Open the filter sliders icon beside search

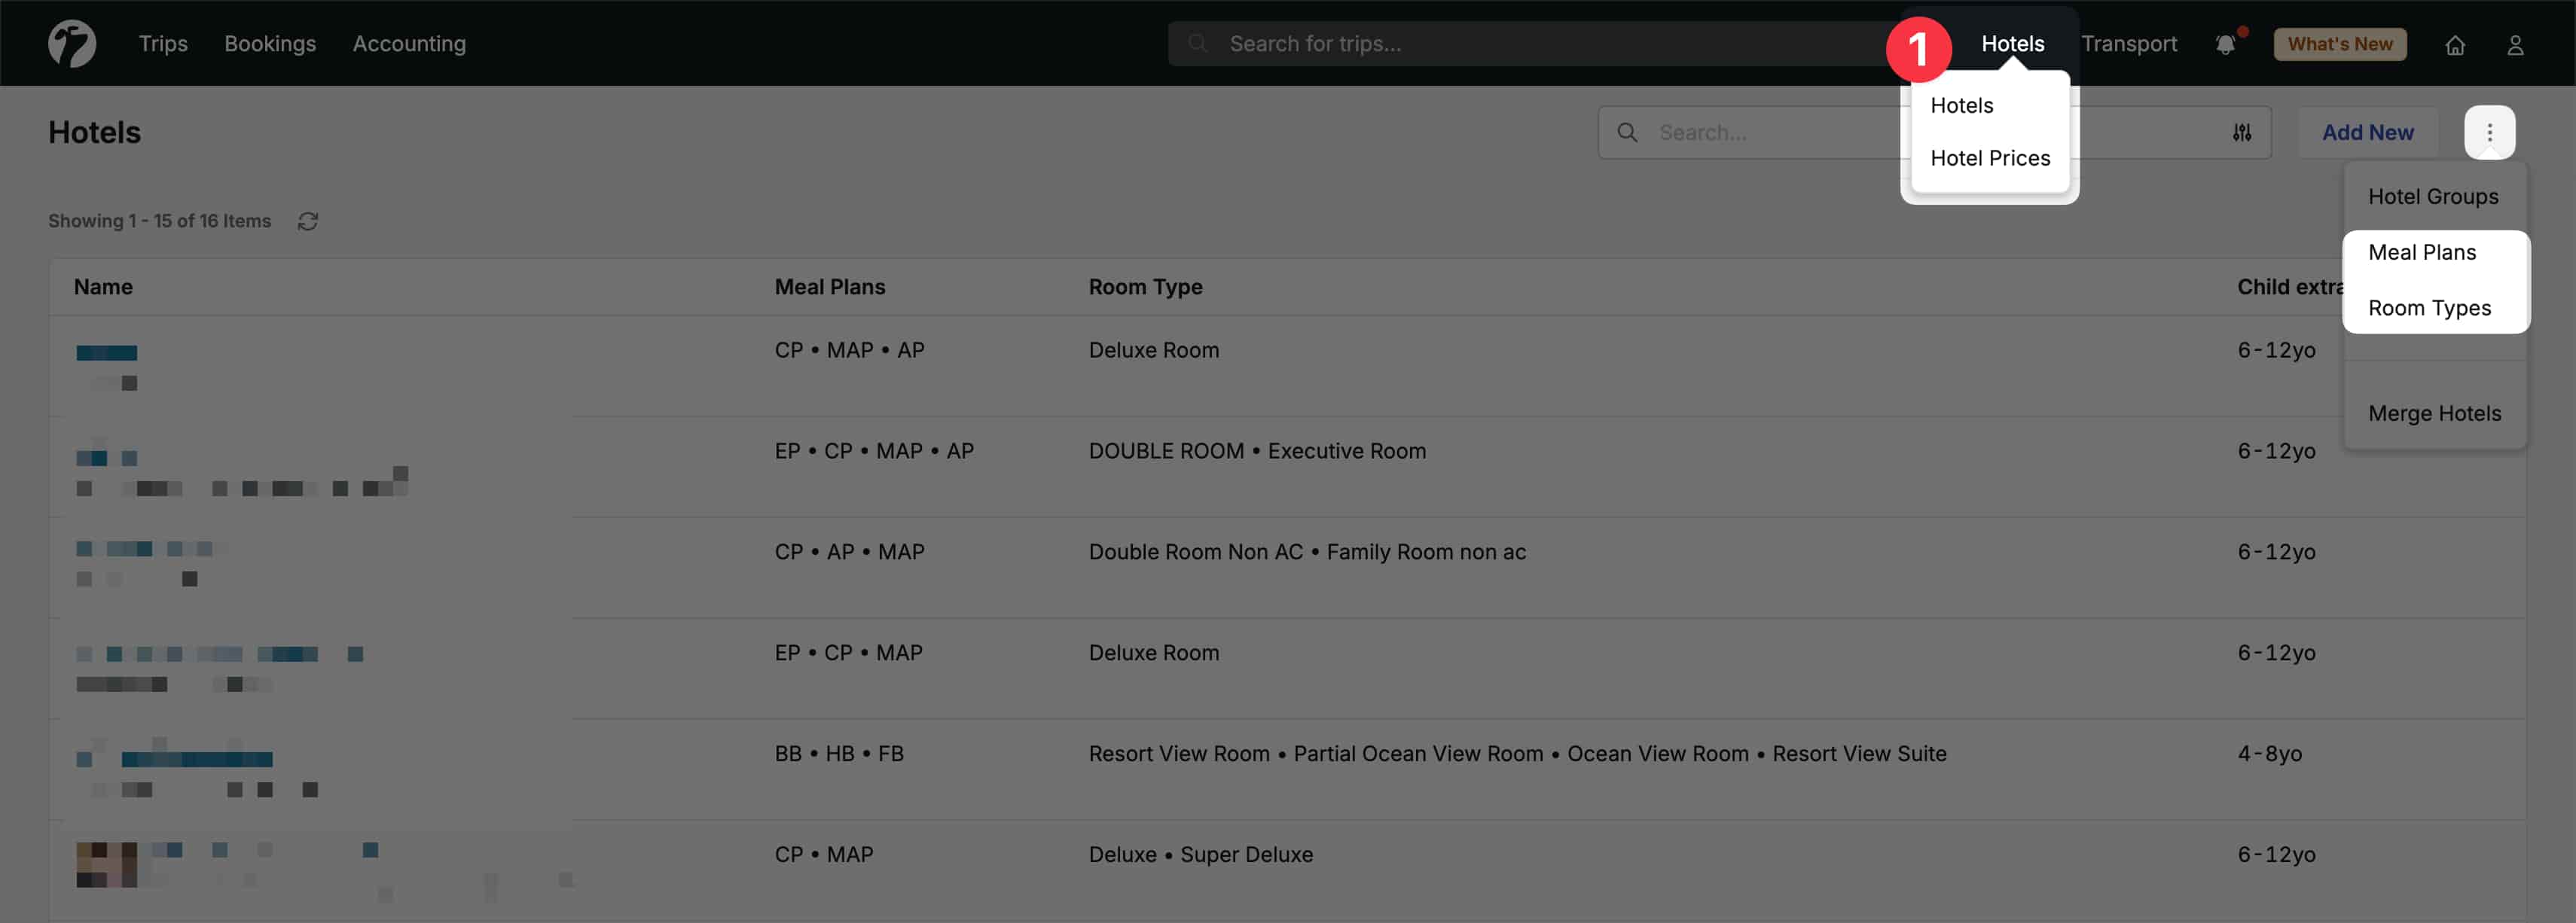(2242, 131)
